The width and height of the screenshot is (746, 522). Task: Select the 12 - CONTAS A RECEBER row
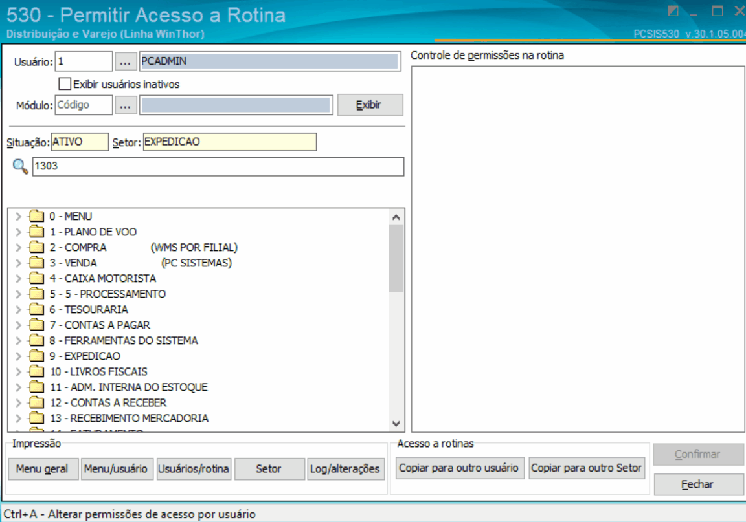[109, 403]
